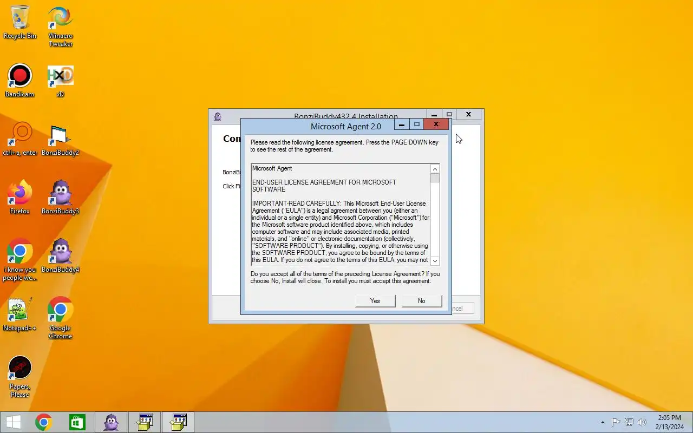Viewport: 693px width, 433px height.
Task: Decline license agreement with No
Action: coord(422,301)
